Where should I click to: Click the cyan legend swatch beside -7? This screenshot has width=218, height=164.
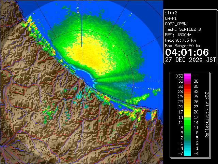(x=187, y=153)
